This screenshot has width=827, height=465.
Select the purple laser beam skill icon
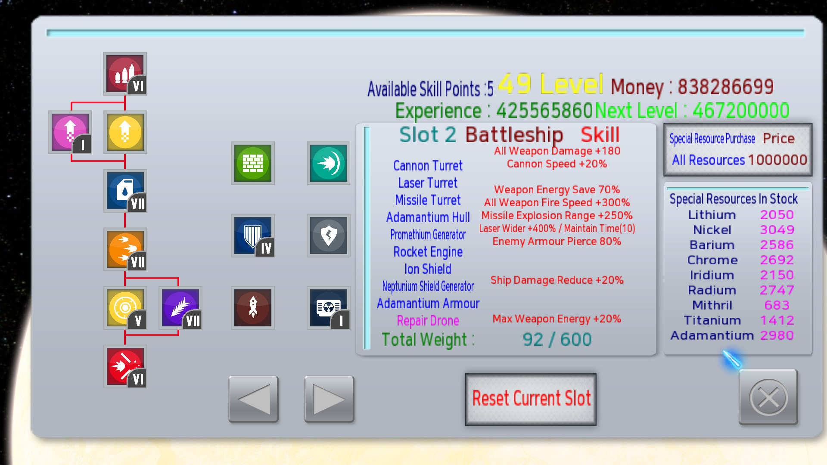(x=180, y=308)
